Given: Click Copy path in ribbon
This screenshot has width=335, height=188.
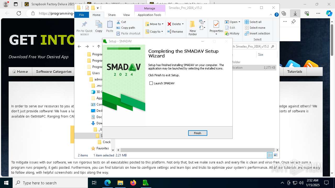Looking at the screenshot, I should (126, 28).
